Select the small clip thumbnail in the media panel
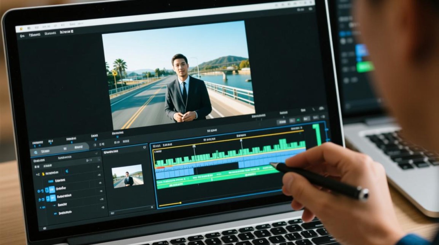 click(x=127, y=176)
